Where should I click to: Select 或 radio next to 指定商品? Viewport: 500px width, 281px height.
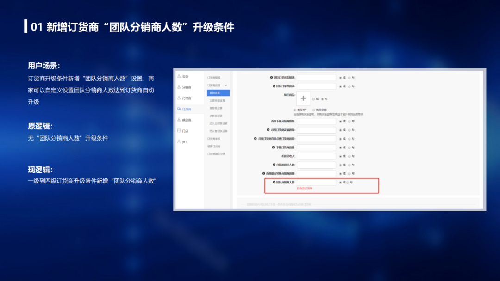tap(313, 99)
